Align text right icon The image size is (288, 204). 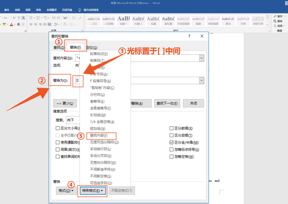(x=40, y=24)
